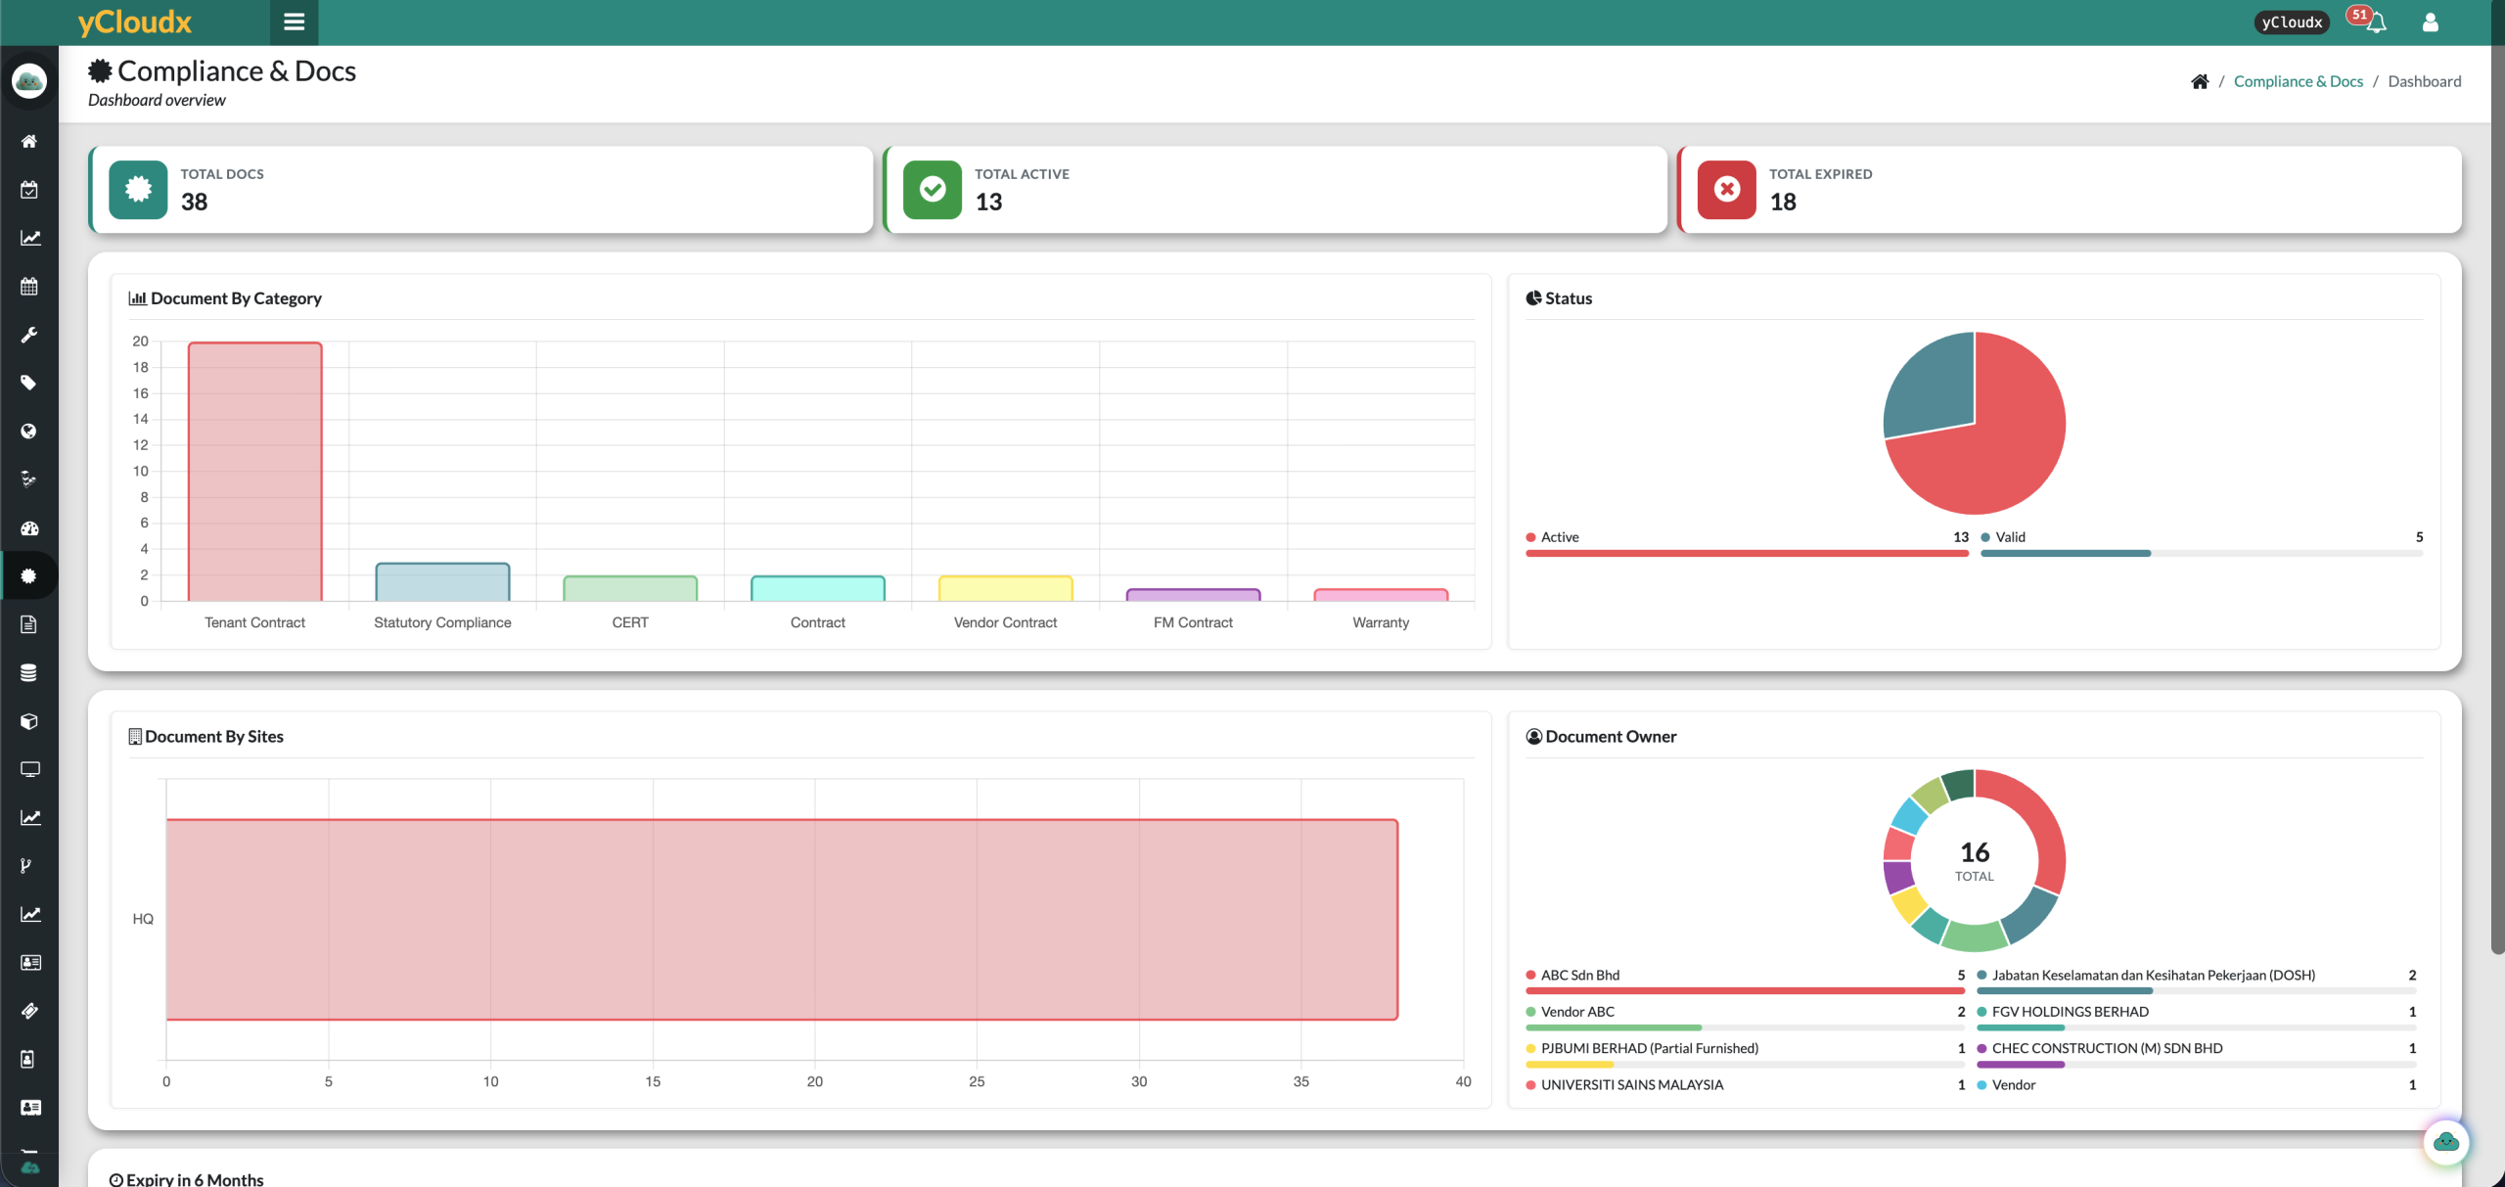Open the database stack icon in sidebar
Screen dimensions: 2505x1187
(x=29, y=673)
